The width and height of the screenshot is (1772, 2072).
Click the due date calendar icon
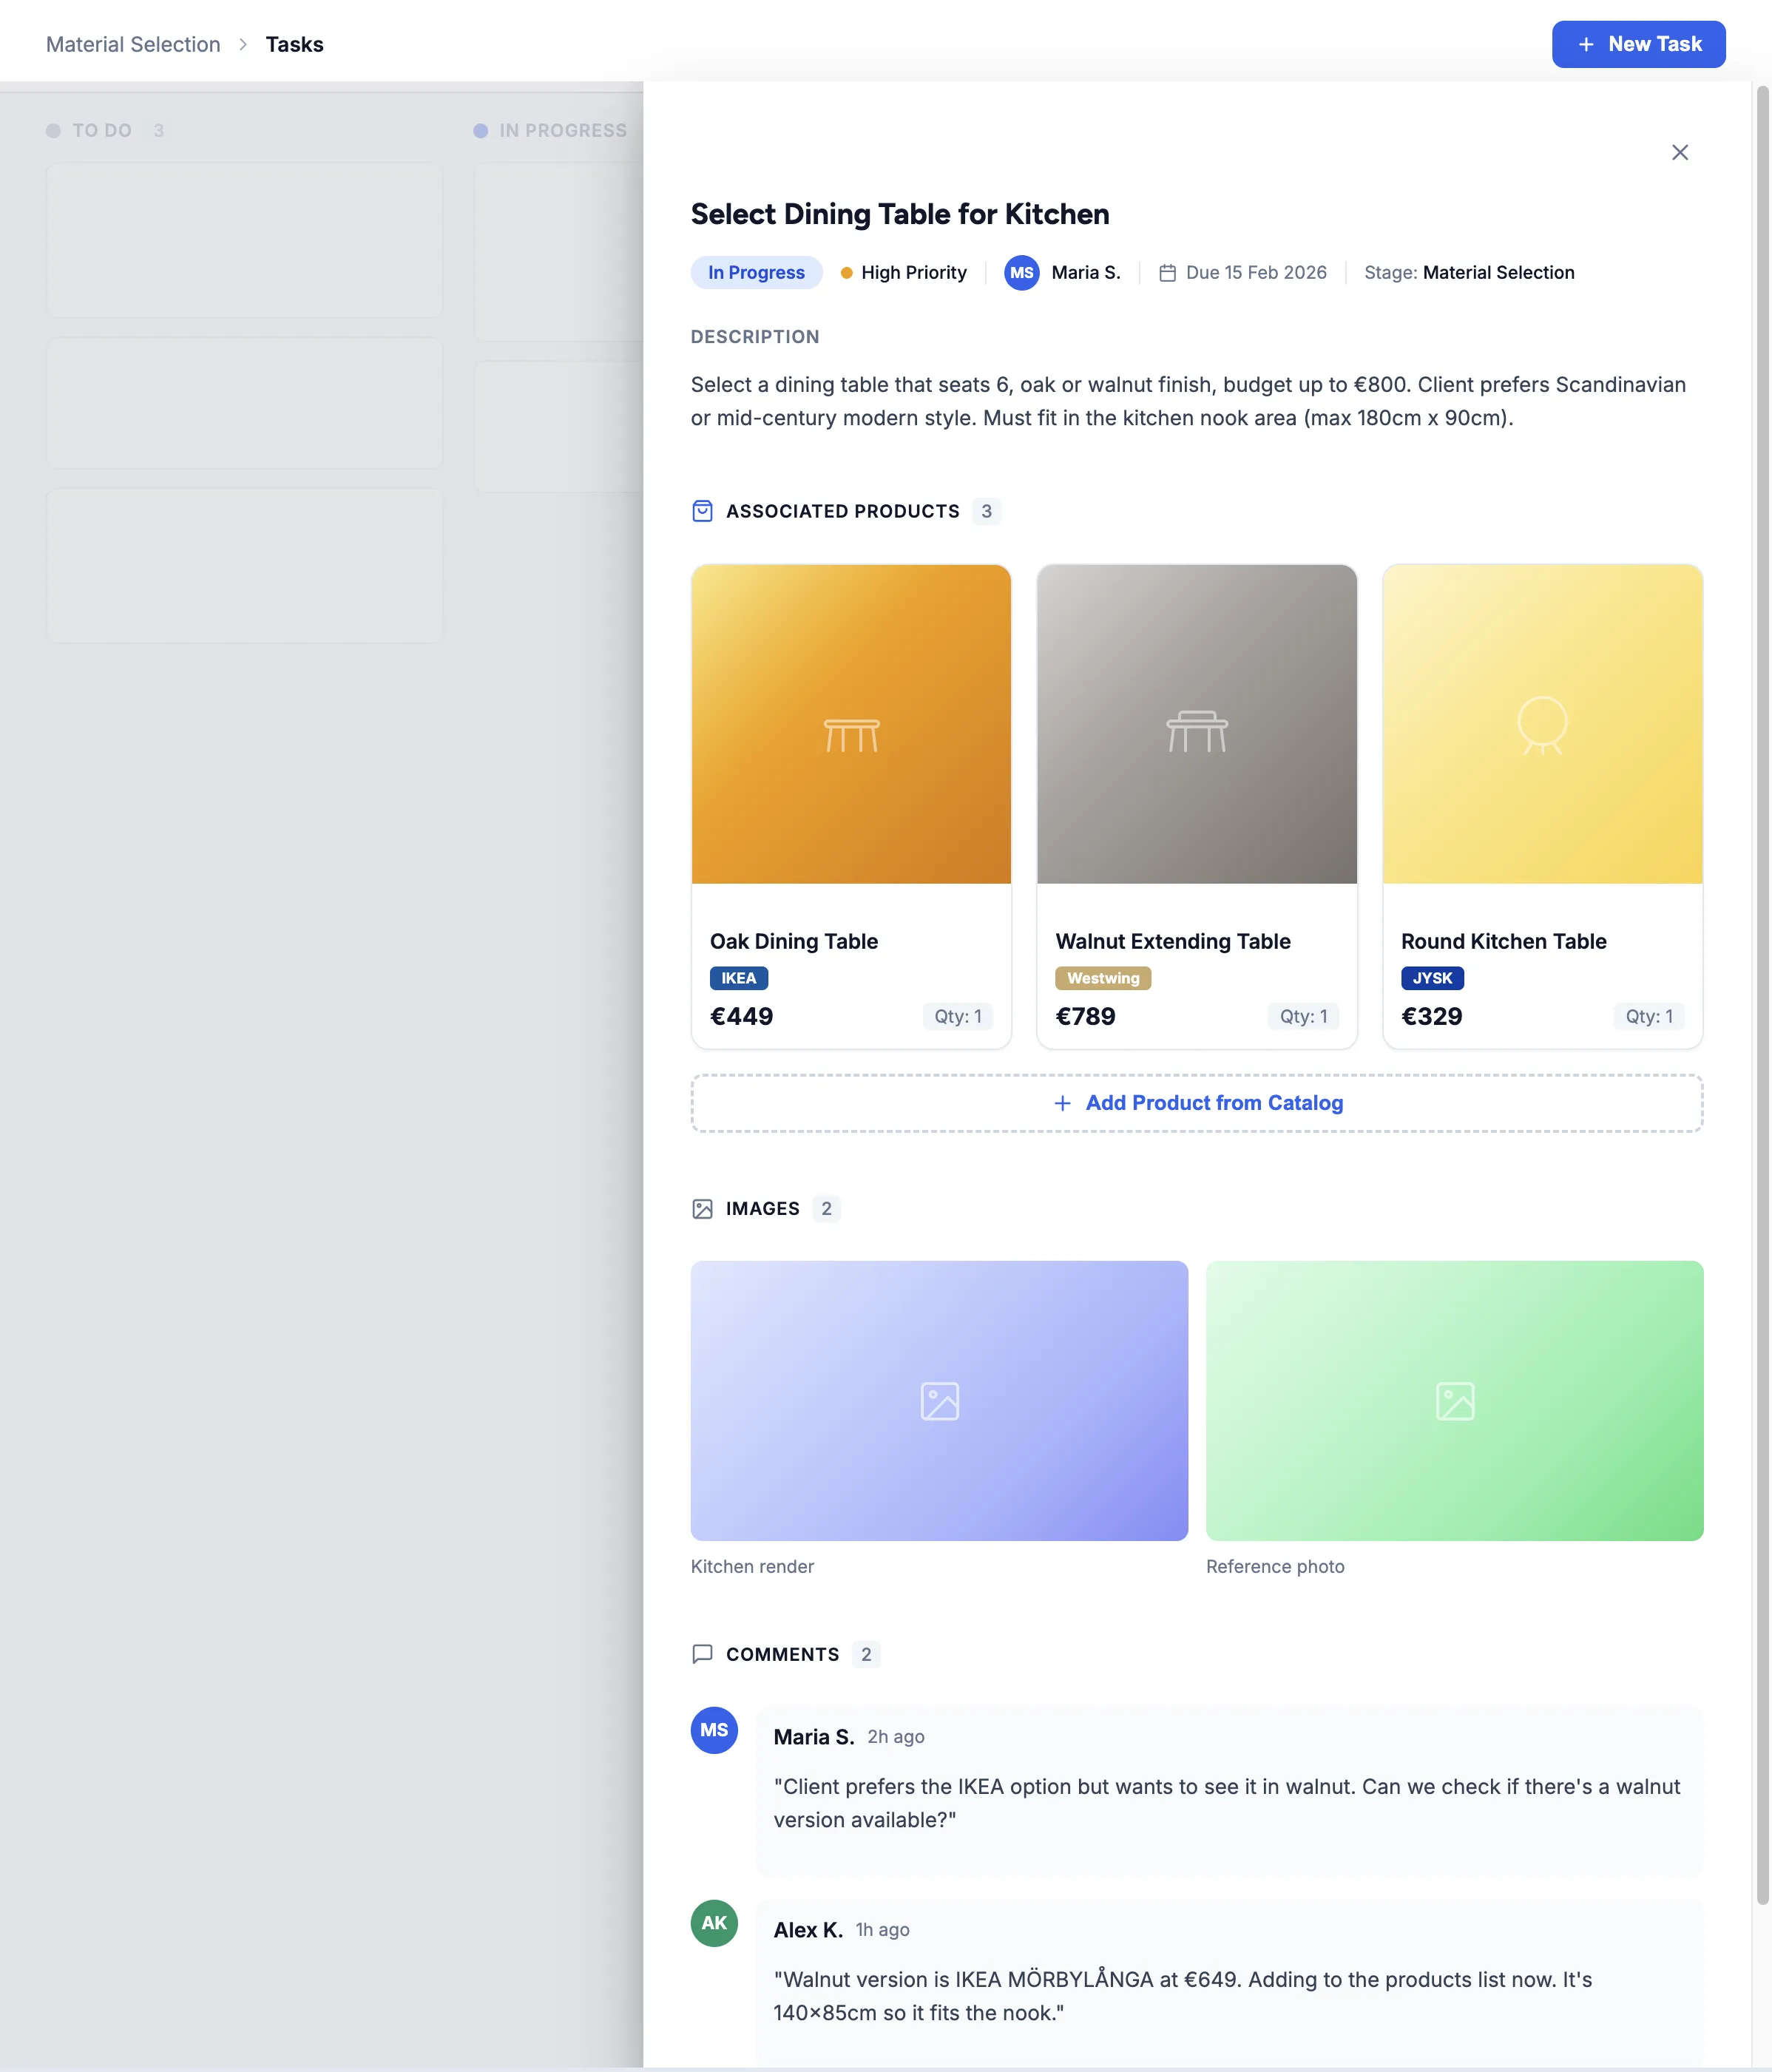pos(1166,273)
